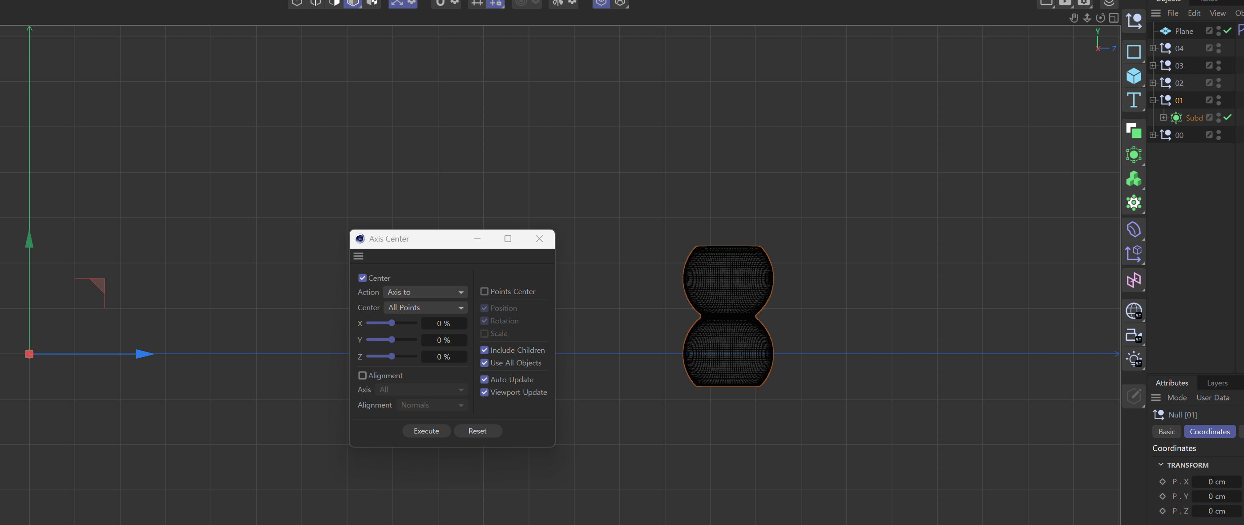Open the Bend deformer tool
Image resolution: width=1244 pixels, height=525 pixels.
tap(1133, 230)
